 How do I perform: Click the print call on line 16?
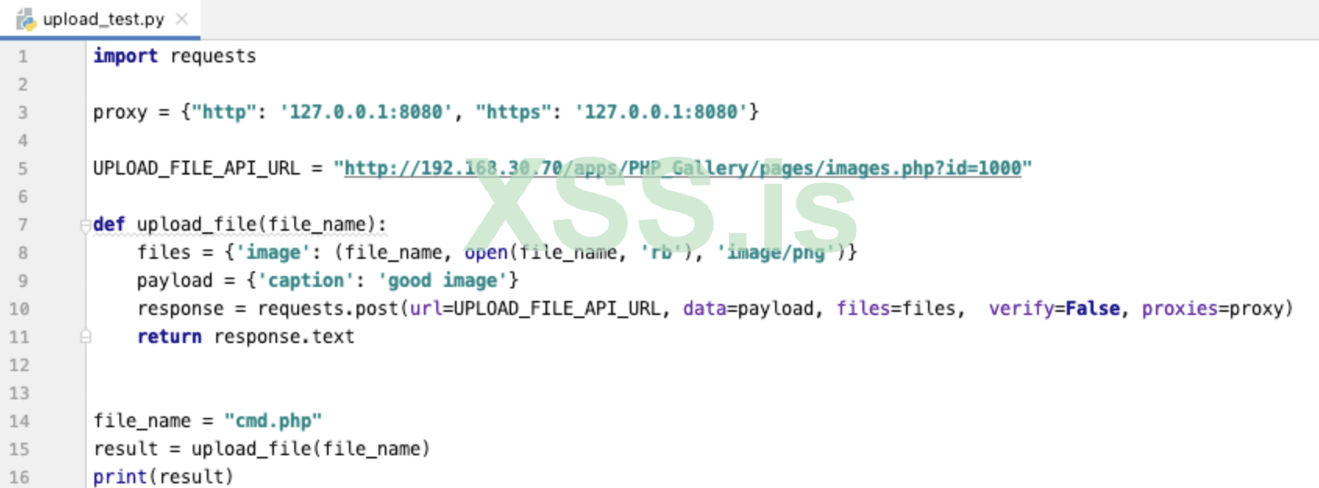click(119, 477)
